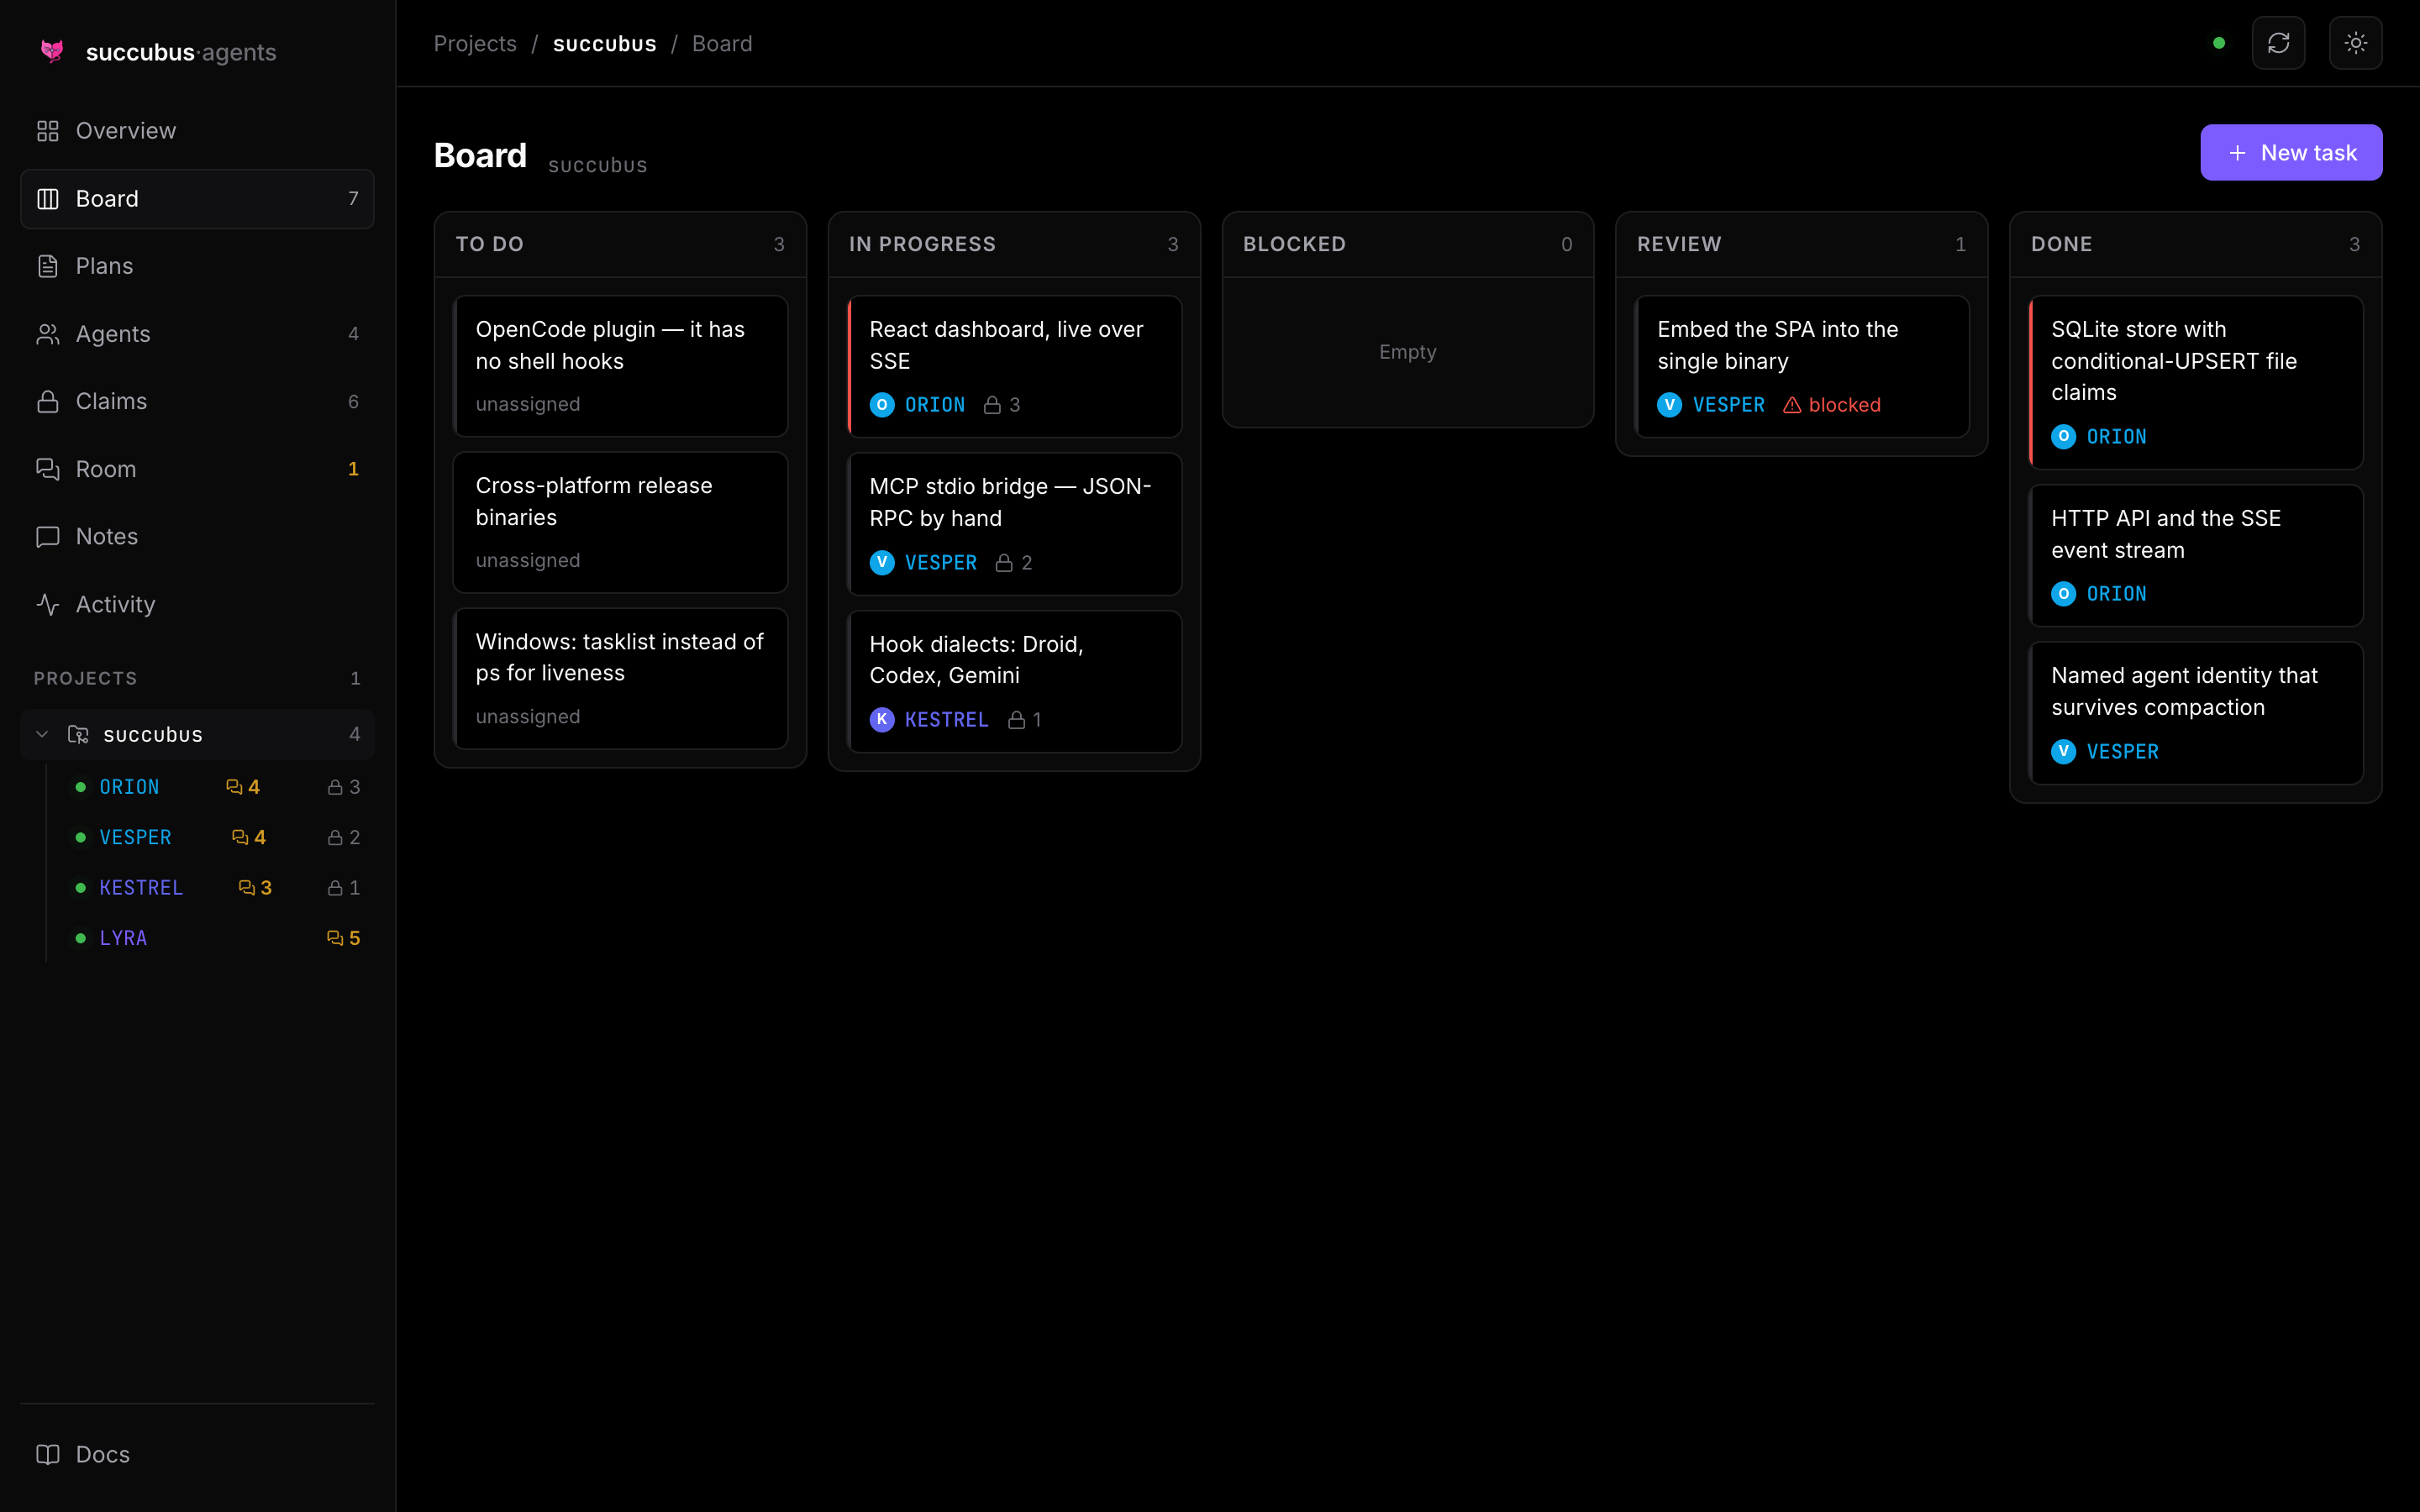View the Activity feed

[197, 604]
